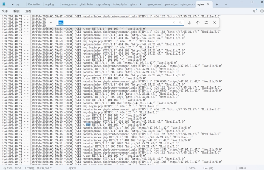Switch to the .gitattributes tab
Image resolution: width=264 pixels, height=170 pixels.
(86, 4)
